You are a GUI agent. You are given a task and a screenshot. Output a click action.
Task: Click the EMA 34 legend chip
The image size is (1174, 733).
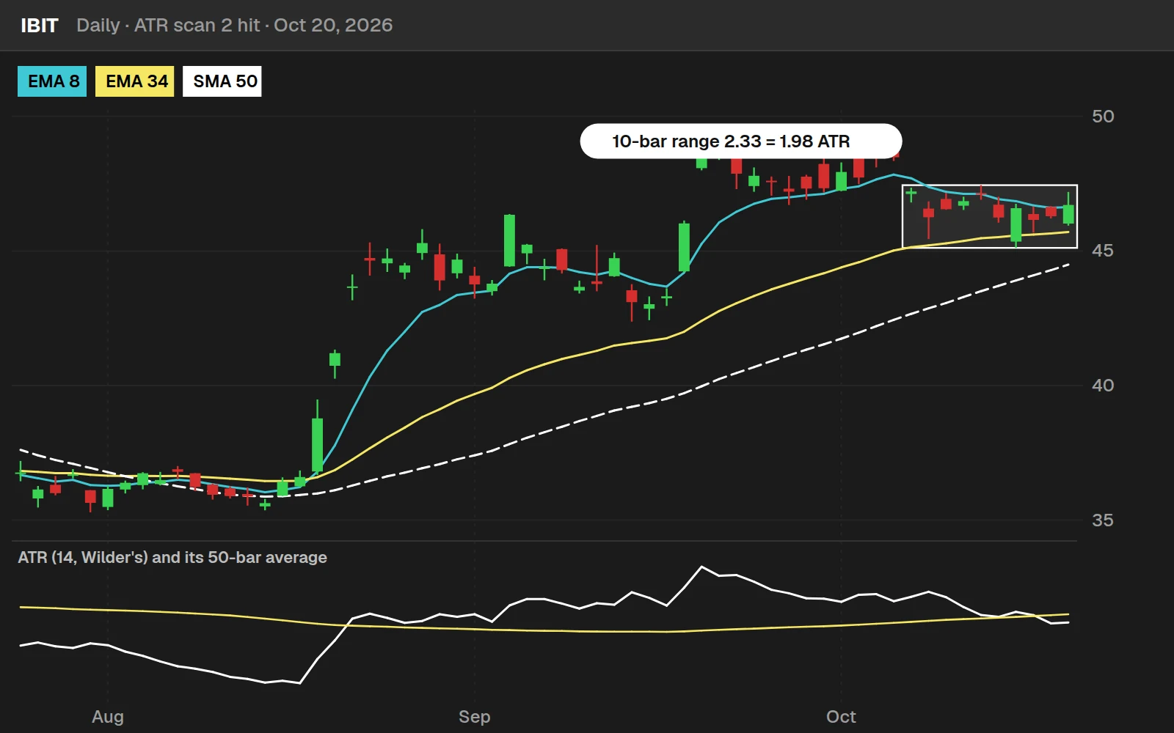135,81
